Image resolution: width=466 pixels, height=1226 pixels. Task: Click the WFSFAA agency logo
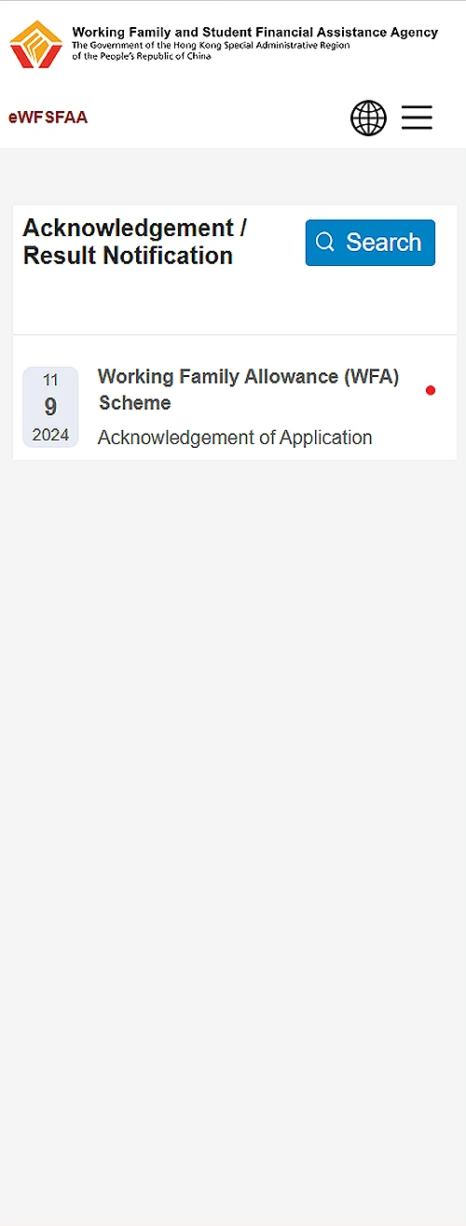35,44
